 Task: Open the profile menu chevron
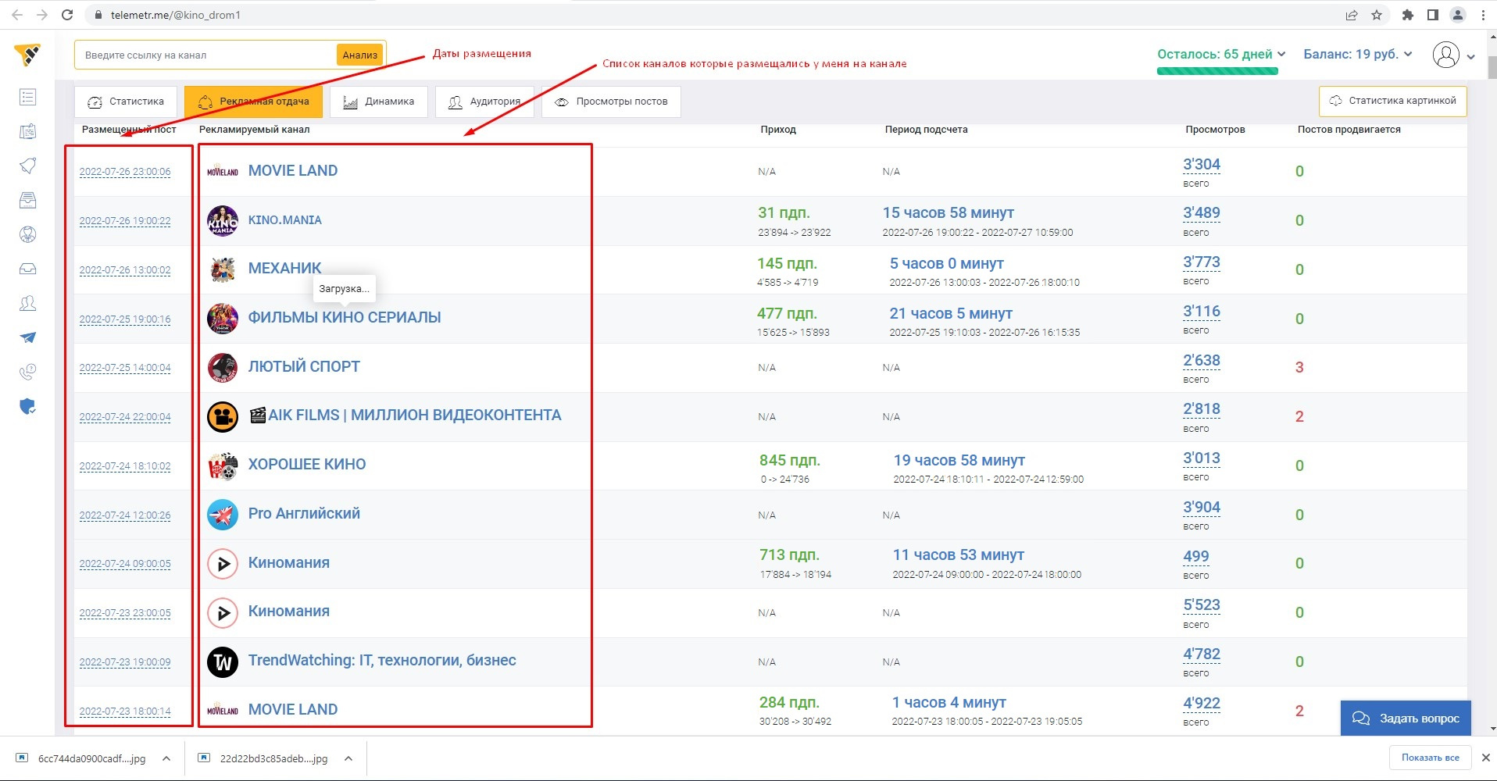1471,56
